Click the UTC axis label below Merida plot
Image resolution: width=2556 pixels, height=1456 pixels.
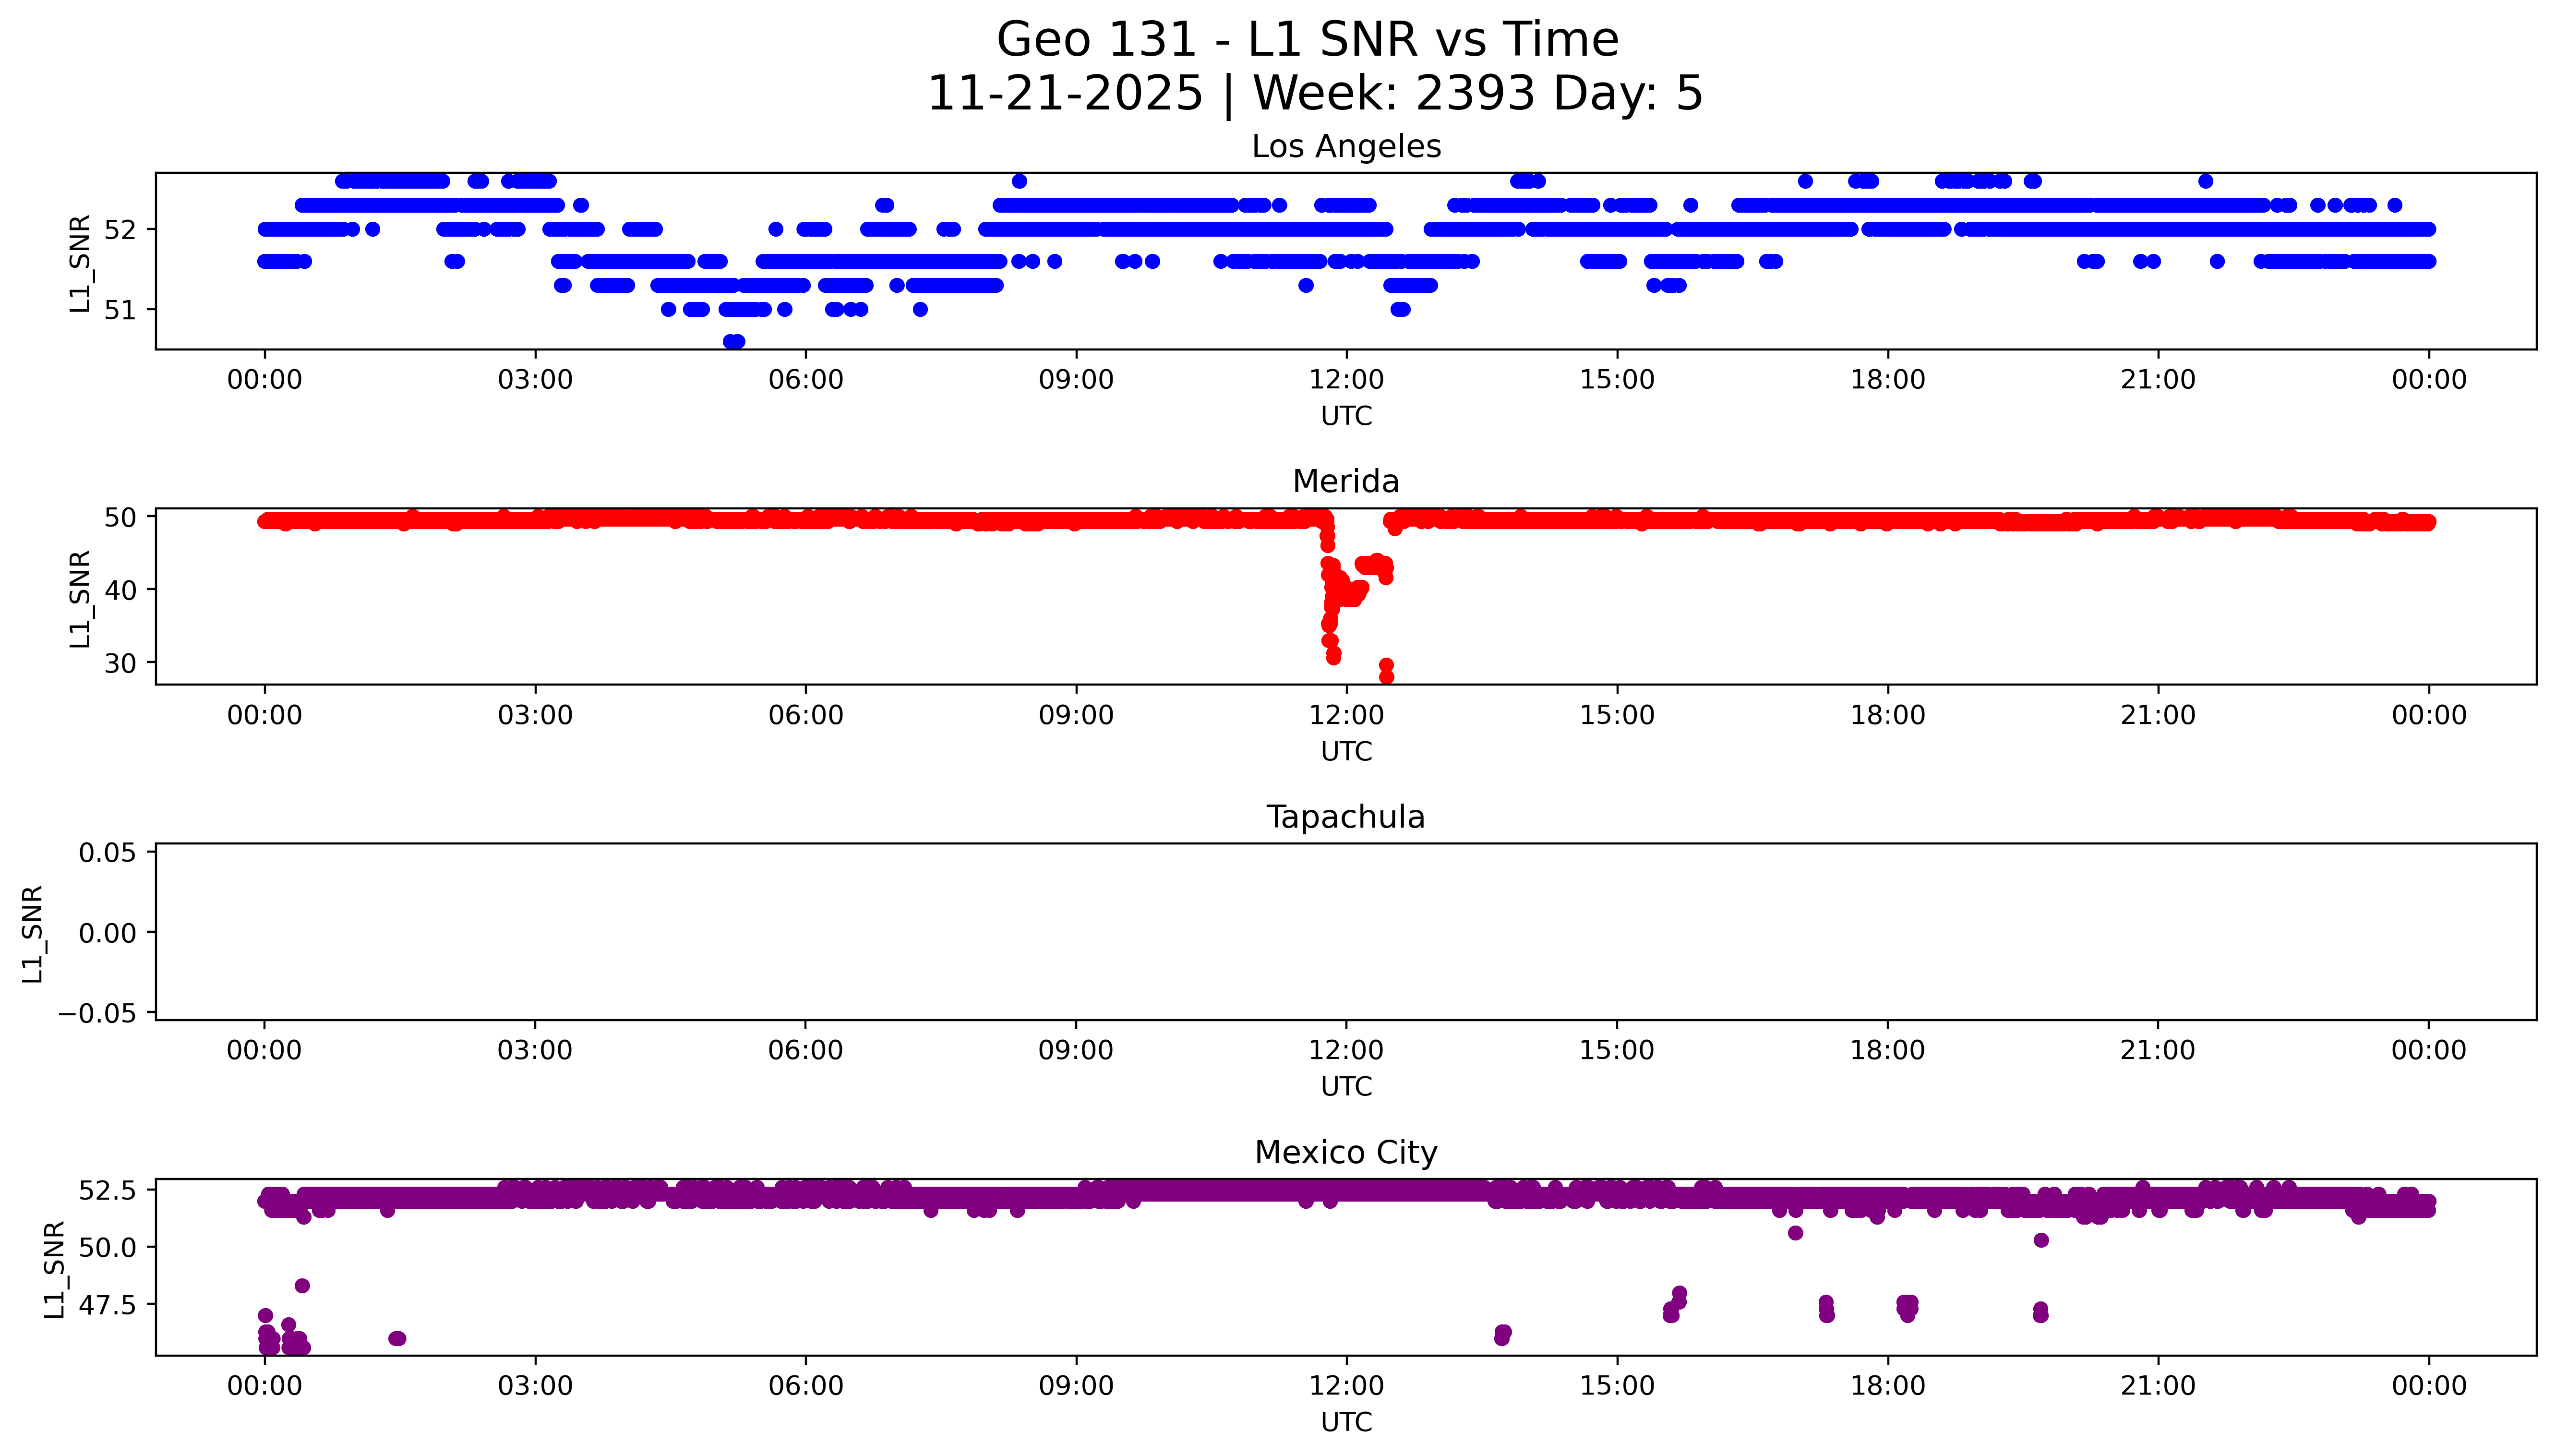tap(1345, 751)
